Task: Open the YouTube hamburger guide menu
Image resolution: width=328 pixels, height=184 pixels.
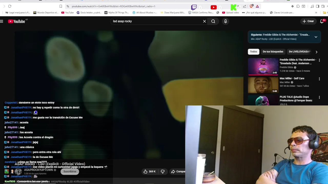Action: coord(2,21)
